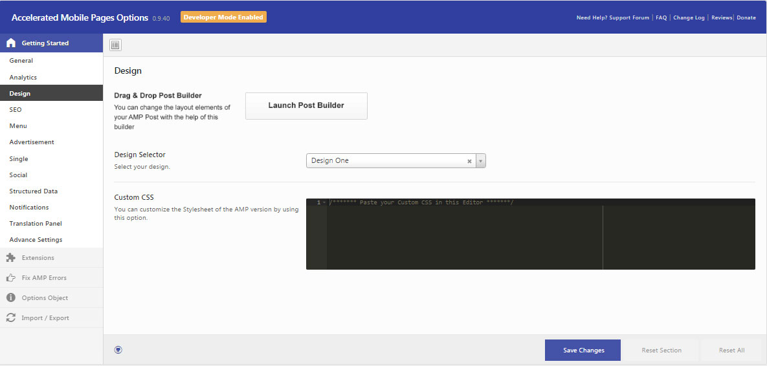The image size is (767, 366).
Task: Click the round badge icon in footer
Action: click(x=118, y=349)
